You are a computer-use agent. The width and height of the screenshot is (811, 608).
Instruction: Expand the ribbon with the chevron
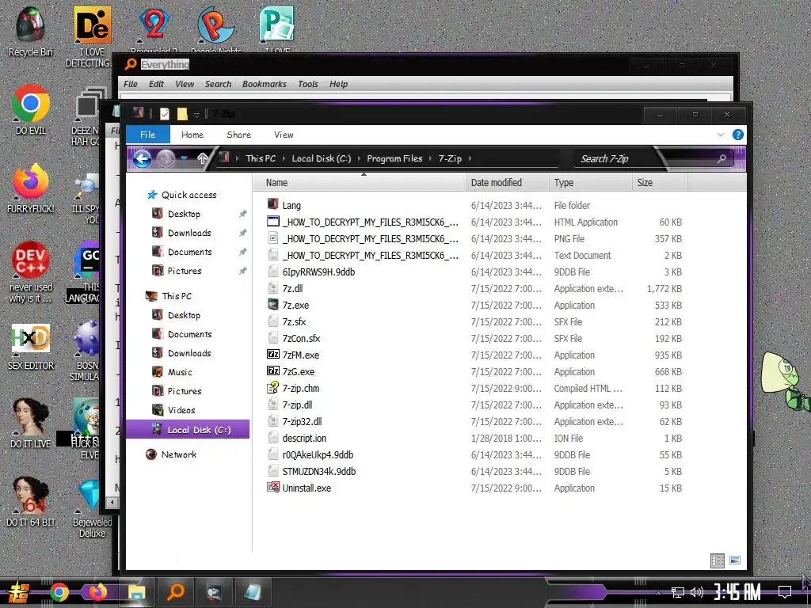(721, 135)
